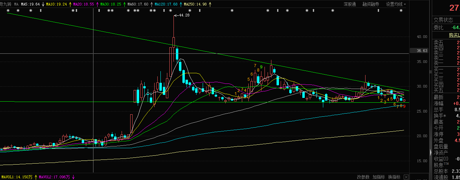Click the MA indicator name label
The image size is (460, 180).
(16, 4)
